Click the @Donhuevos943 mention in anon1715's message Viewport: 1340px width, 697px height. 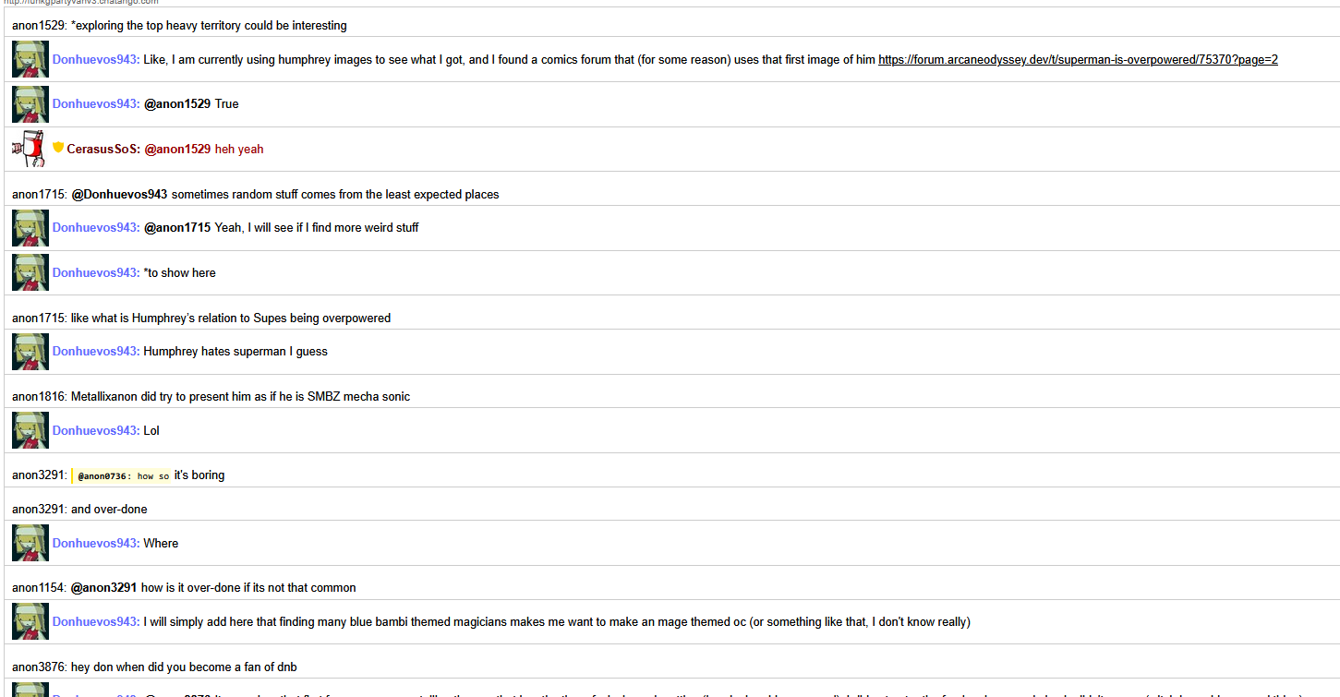(119, 194)
